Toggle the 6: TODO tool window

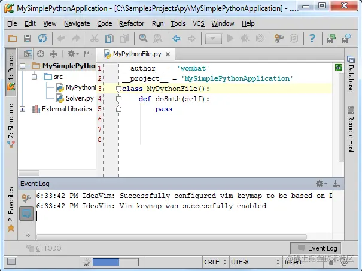[x=44, y=248]
